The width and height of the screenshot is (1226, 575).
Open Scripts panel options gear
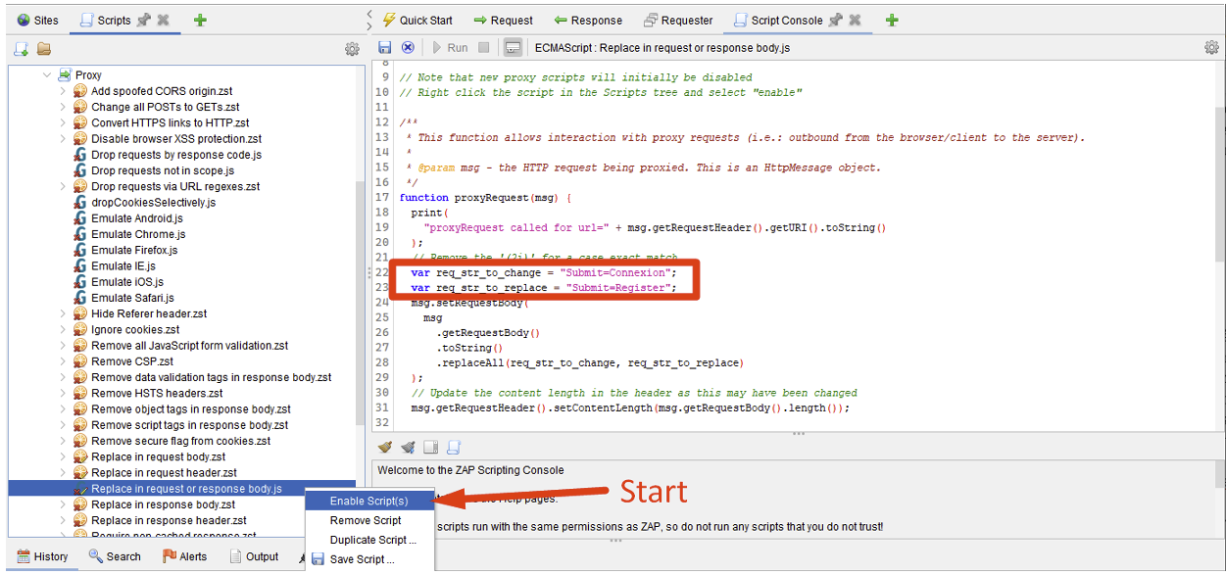click(x=352, y=49)
